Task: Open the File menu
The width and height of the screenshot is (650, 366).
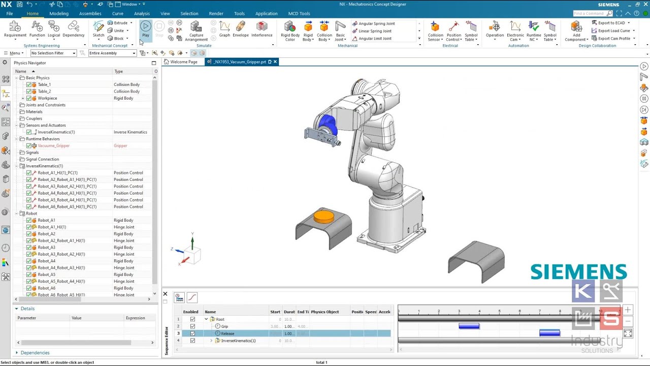Action: 10,14
